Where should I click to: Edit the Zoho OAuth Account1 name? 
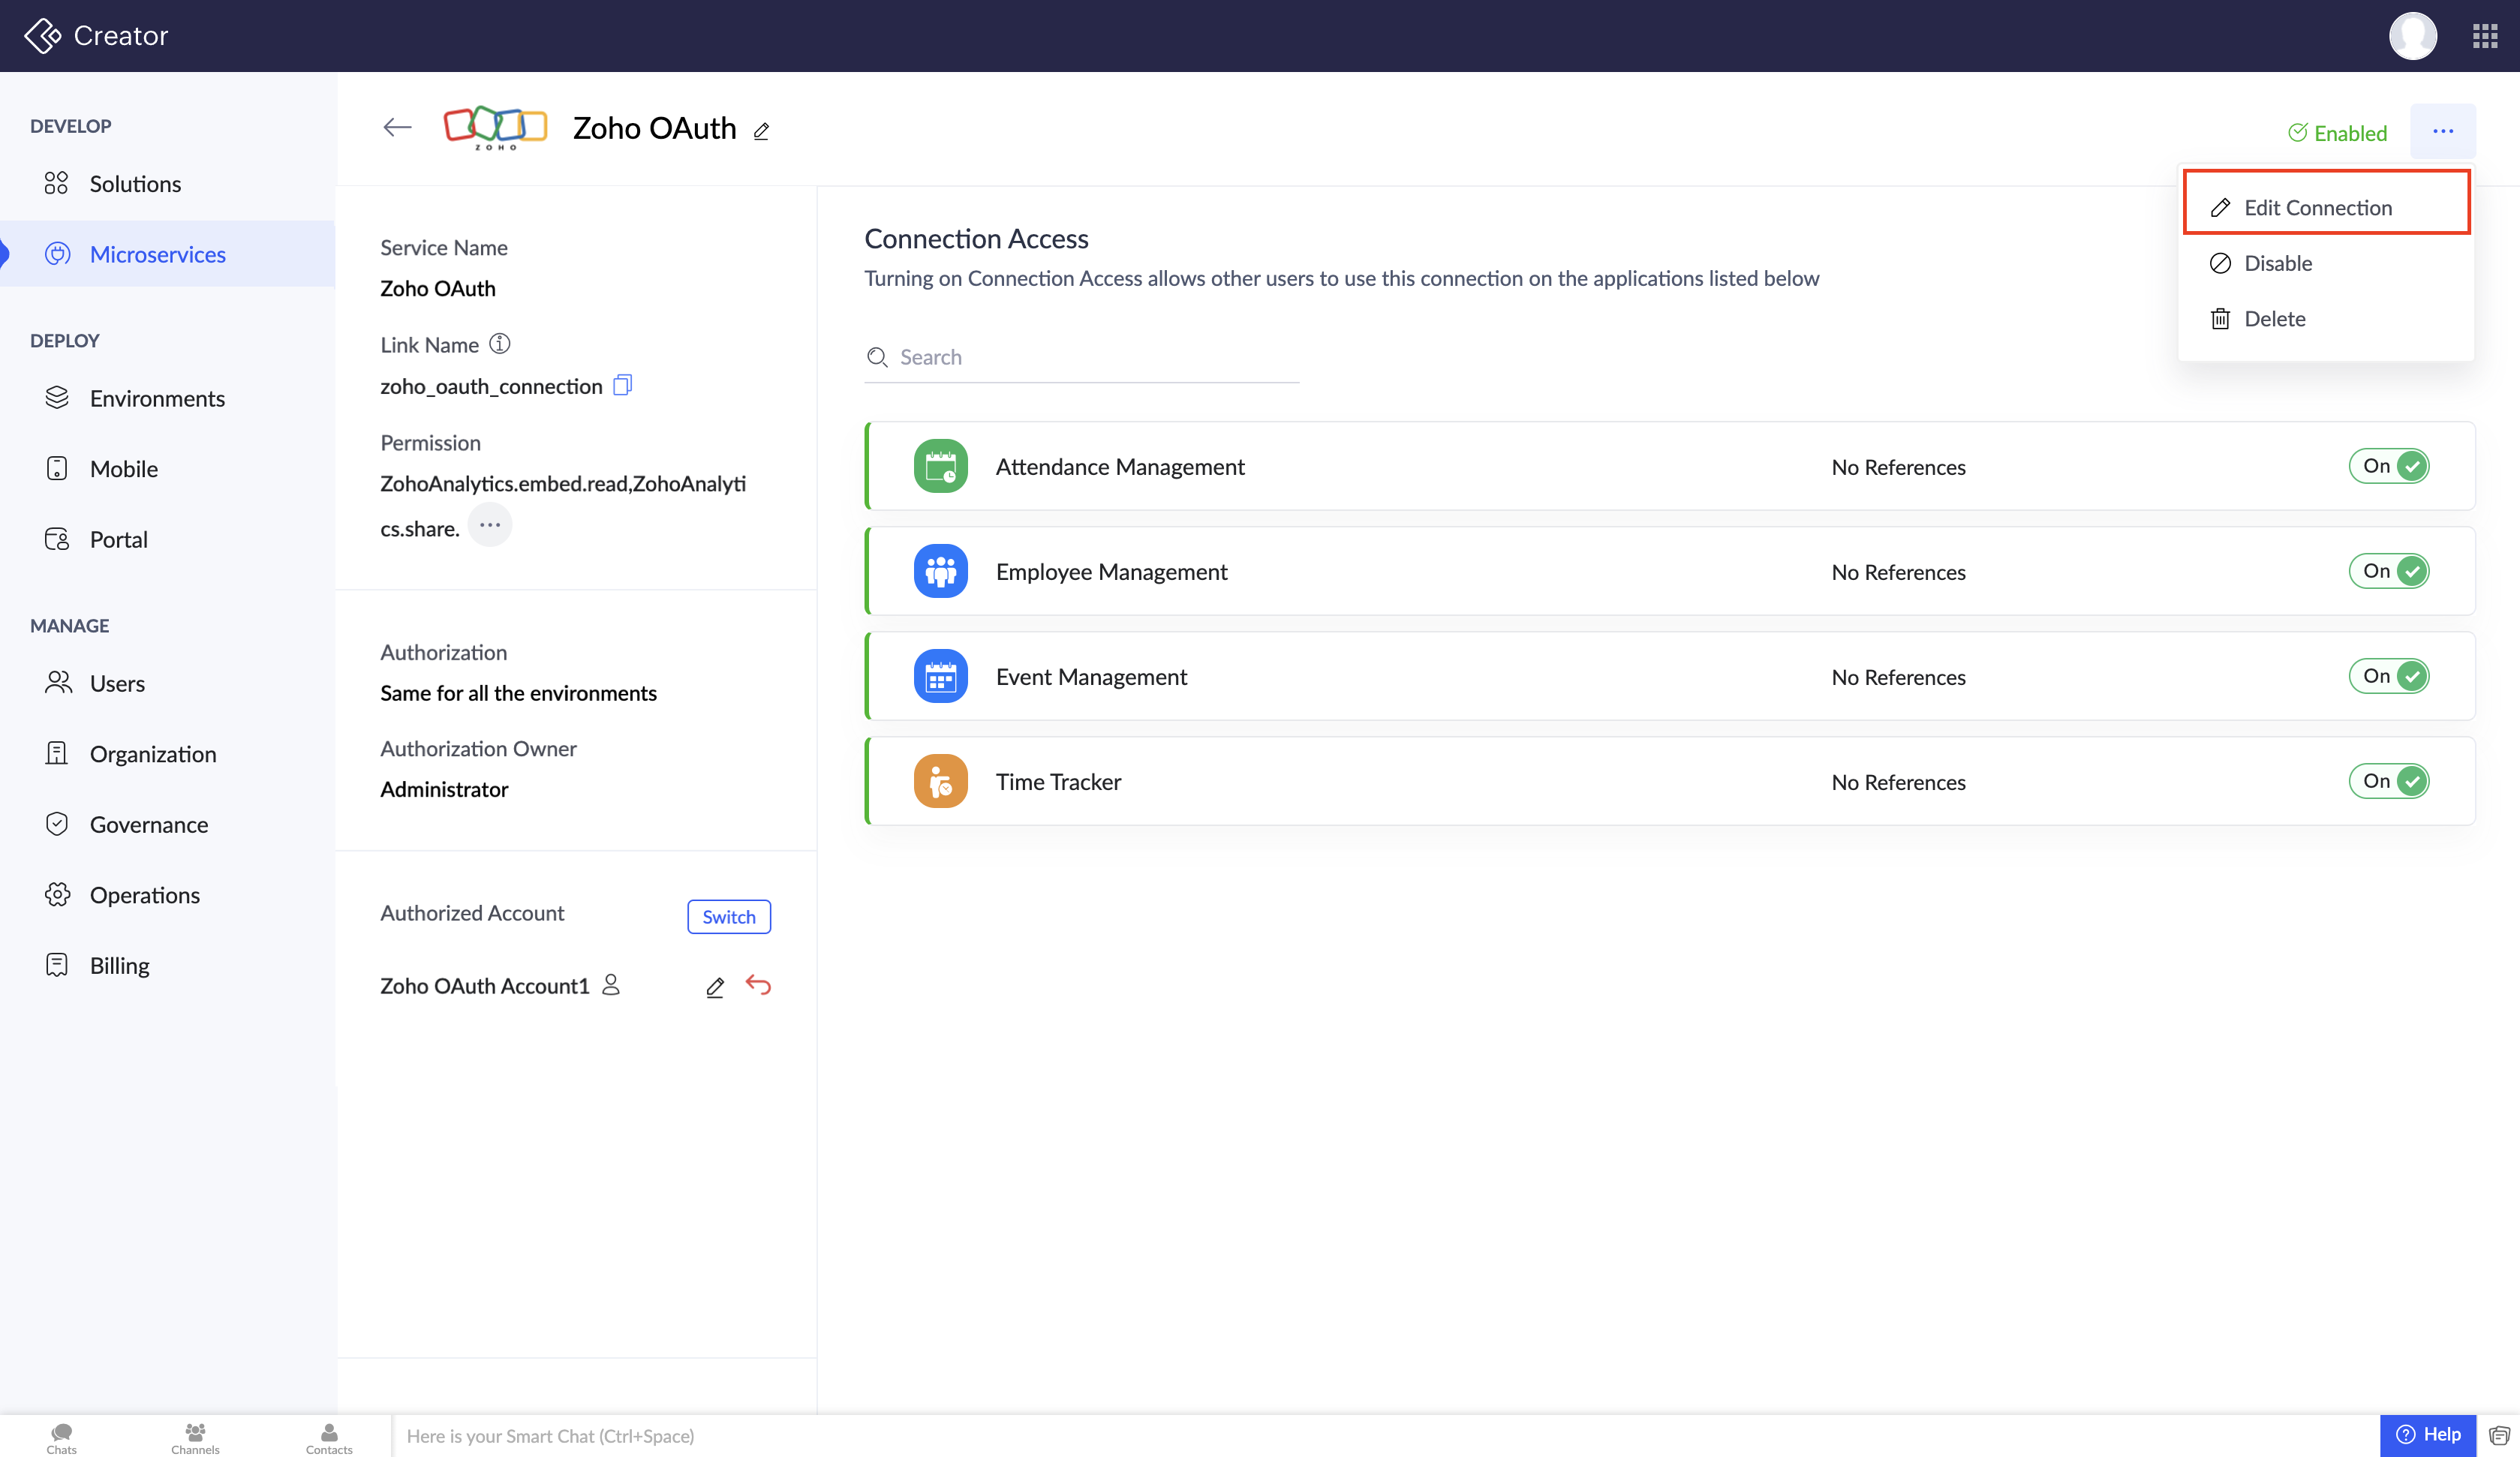(714, 987)
